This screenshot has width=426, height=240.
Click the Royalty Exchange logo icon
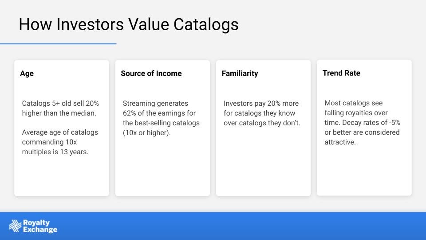15,226
